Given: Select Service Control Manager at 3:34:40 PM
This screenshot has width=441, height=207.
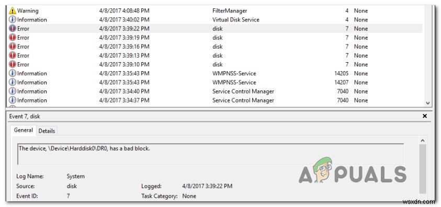Looking at the screenshot, I should point(243,91).
